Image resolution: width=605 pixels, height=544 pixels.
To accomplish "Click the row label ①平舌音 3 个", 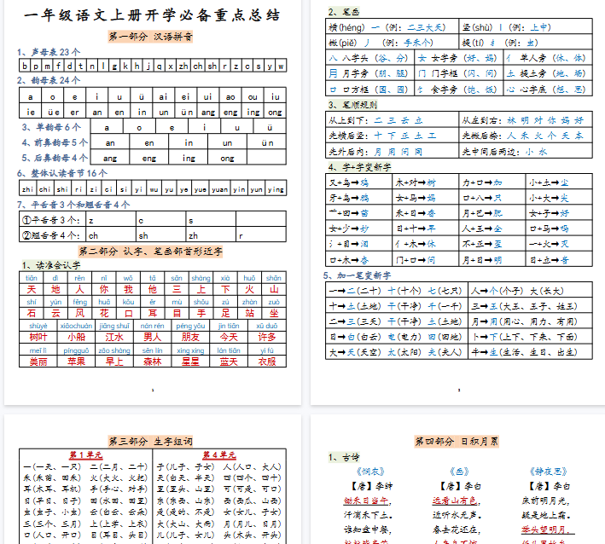I will pyautogui.click(x=51, y=220).
